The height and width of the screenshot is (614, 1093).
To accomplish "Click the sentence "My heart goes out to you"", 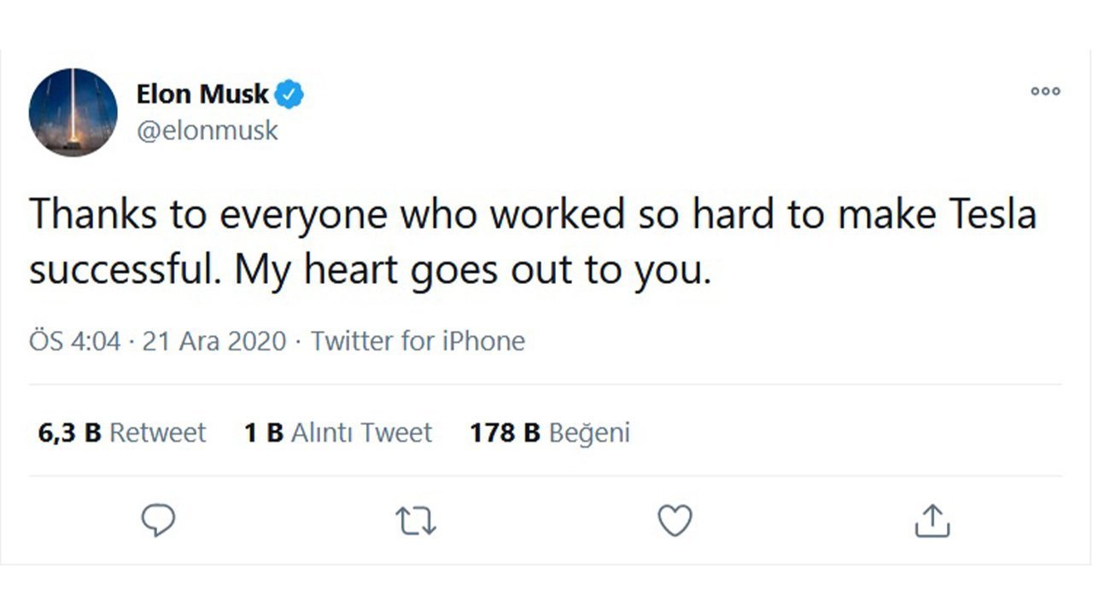I will pos(472,271).
